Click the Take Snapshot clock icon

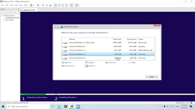pyautogui.click(x=43, y=5)
